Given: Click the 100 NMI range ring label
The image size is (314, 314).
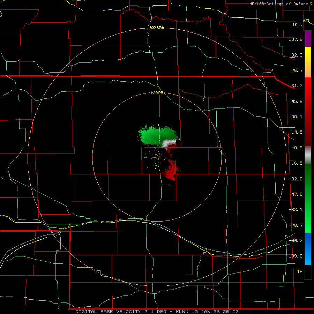Looking at the screenshot, I should point(157,28).
